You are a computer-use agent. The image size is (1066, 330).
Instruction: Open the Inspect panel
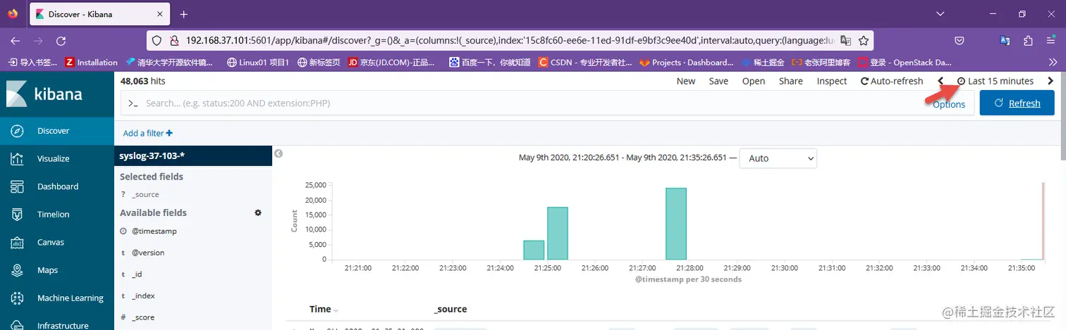[832, 81]
